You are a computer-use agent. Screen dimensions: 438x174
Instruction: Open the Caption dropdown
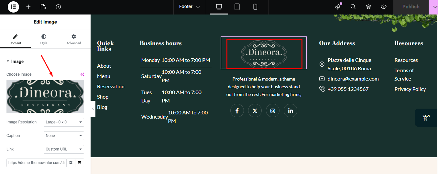pyautogui.click(x=64, y=136)
